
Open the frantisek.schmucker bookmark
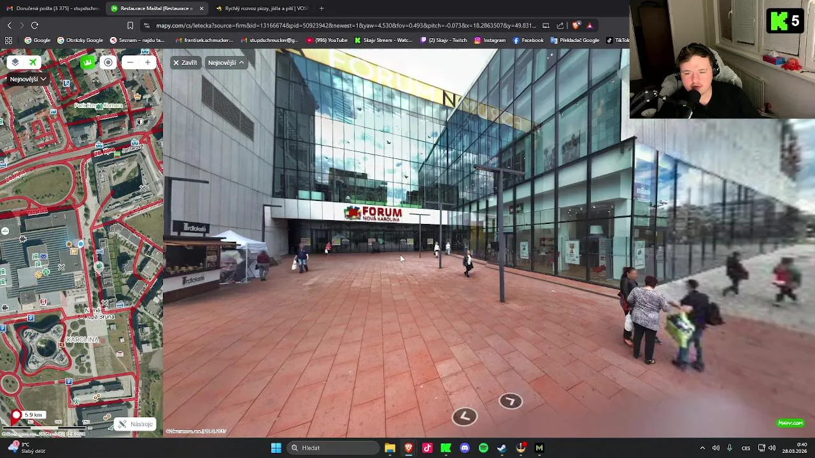click(204, 40)
